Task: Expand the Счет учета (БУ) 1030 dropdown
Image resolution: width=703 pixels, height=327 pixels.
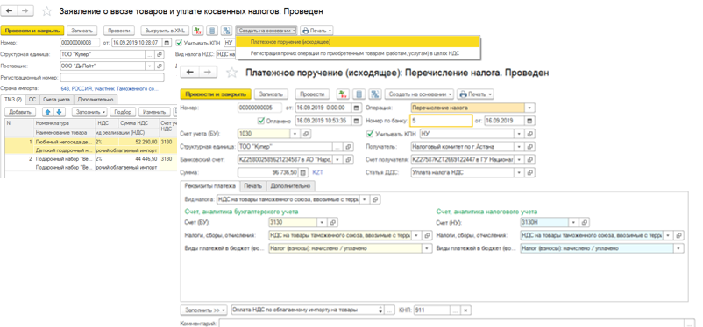Action: pyautogui.click(x=295, y=133)
